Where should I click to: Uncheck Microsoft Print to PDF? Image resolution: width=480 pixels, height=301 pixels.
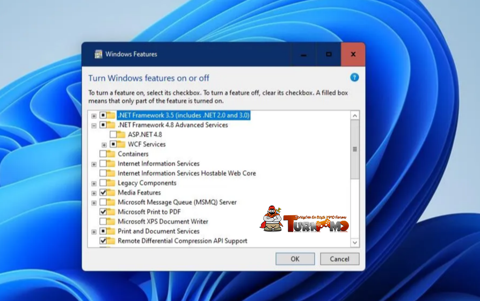pyautogui.click(x=103, y=212)
